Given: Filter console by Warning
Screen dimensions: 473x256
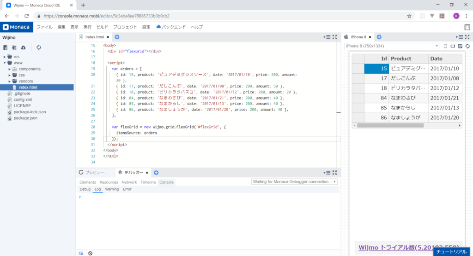Looking at the screenshot, I should click(x=112, y=189).
